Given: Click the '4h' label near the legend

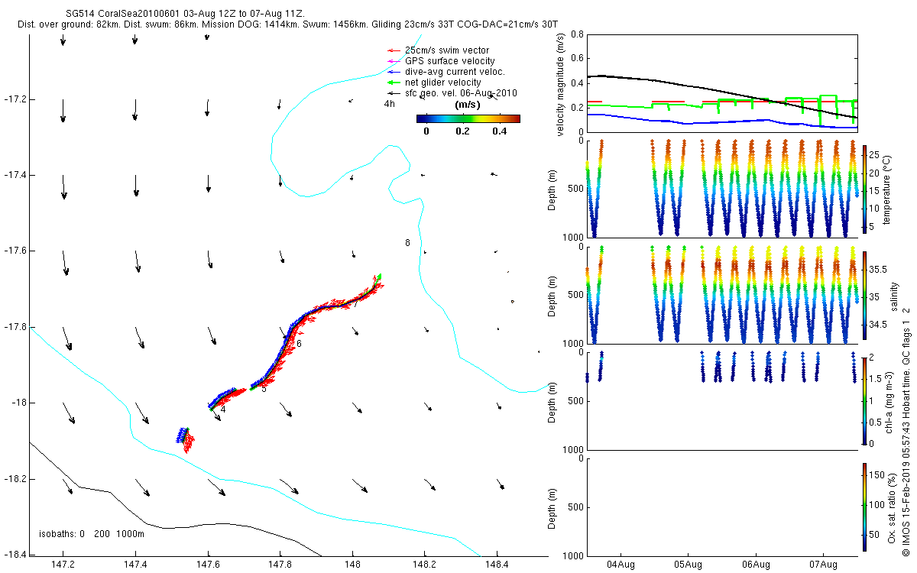Looking at the screenshot, I should pyautogui.click(x=389, y=103).
